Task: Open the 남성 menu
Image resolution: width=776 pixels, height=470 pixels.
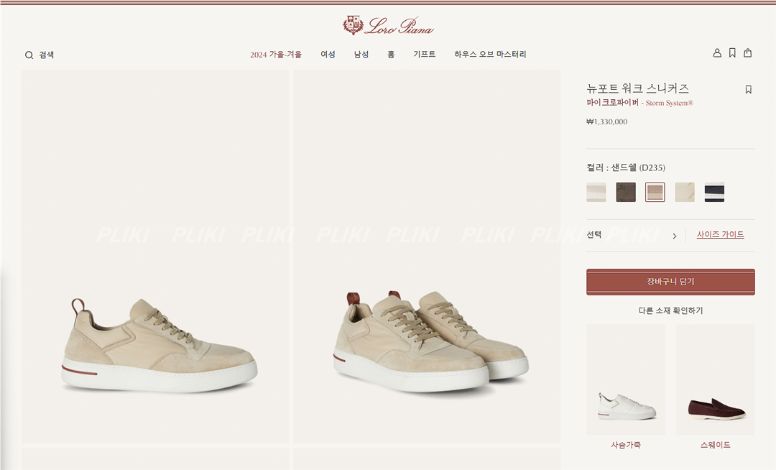Action: tap(361, 55)
